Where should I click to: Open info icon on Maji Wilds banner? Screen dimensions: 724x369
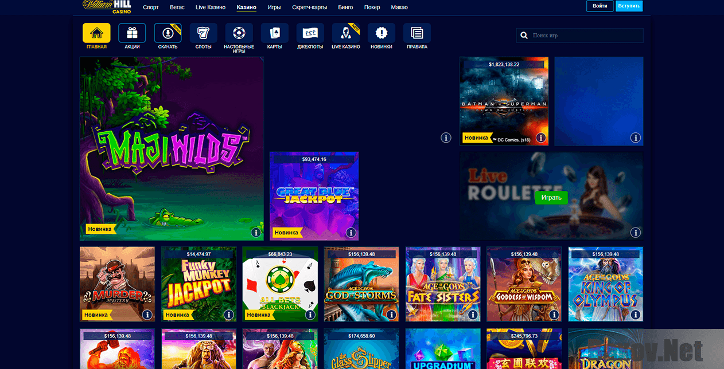point(256,233)
